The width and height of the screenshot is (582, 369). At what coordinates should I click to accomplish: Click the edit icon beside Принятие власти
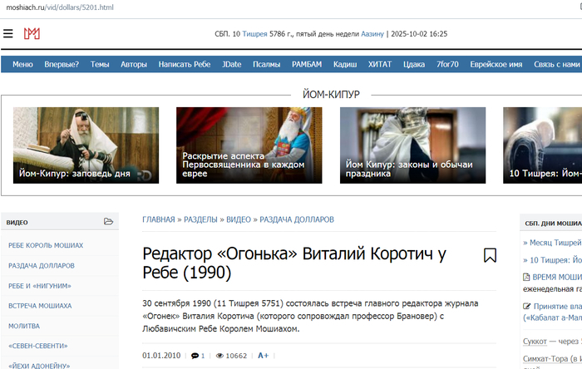click(526, 307)
